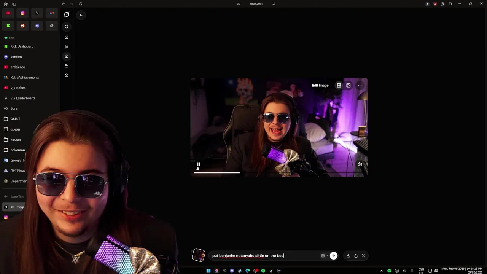Open the Reddit pinned tab tile
Image resolution: width=487 pixels, height=274 pixels.
[22, 26]
